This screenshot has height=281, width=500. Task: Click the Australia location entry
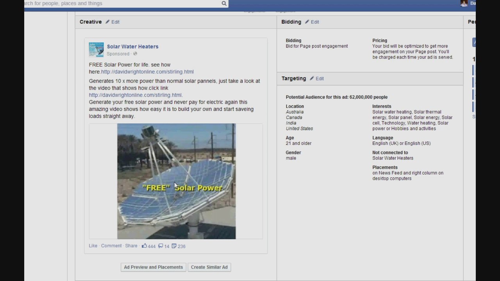tap(295, 112)
